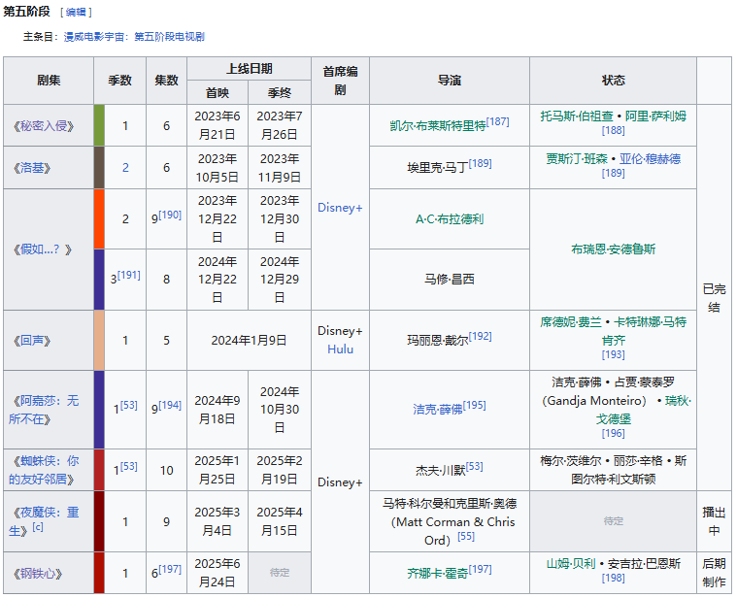Click the 首席编剧 column header
Screen dimensions: 737x598
(x=340, y=81)
